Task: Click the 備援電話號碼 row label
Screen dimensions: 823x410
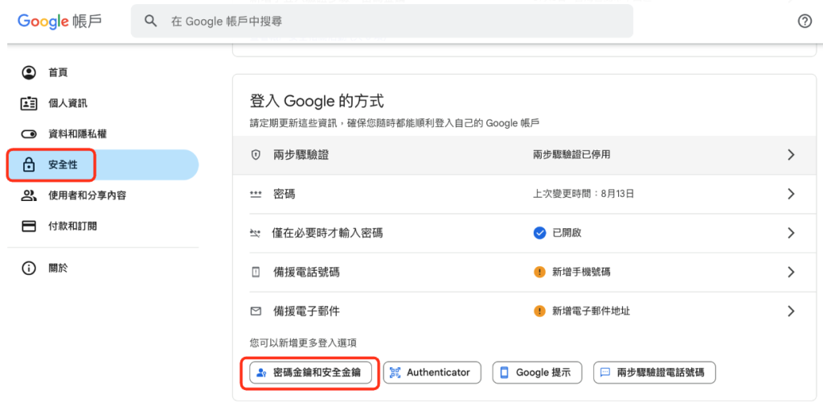Action: pyautogui.click(x=306, y=272)
